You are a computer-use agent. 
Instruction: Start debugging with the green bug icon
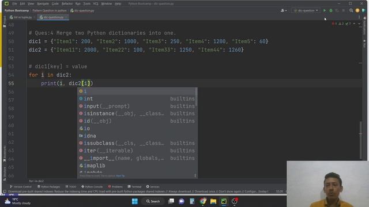(x=331, y=10)
